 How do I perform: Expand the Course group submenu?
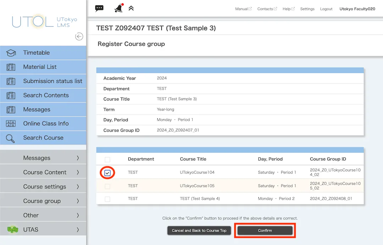point(42,201)
